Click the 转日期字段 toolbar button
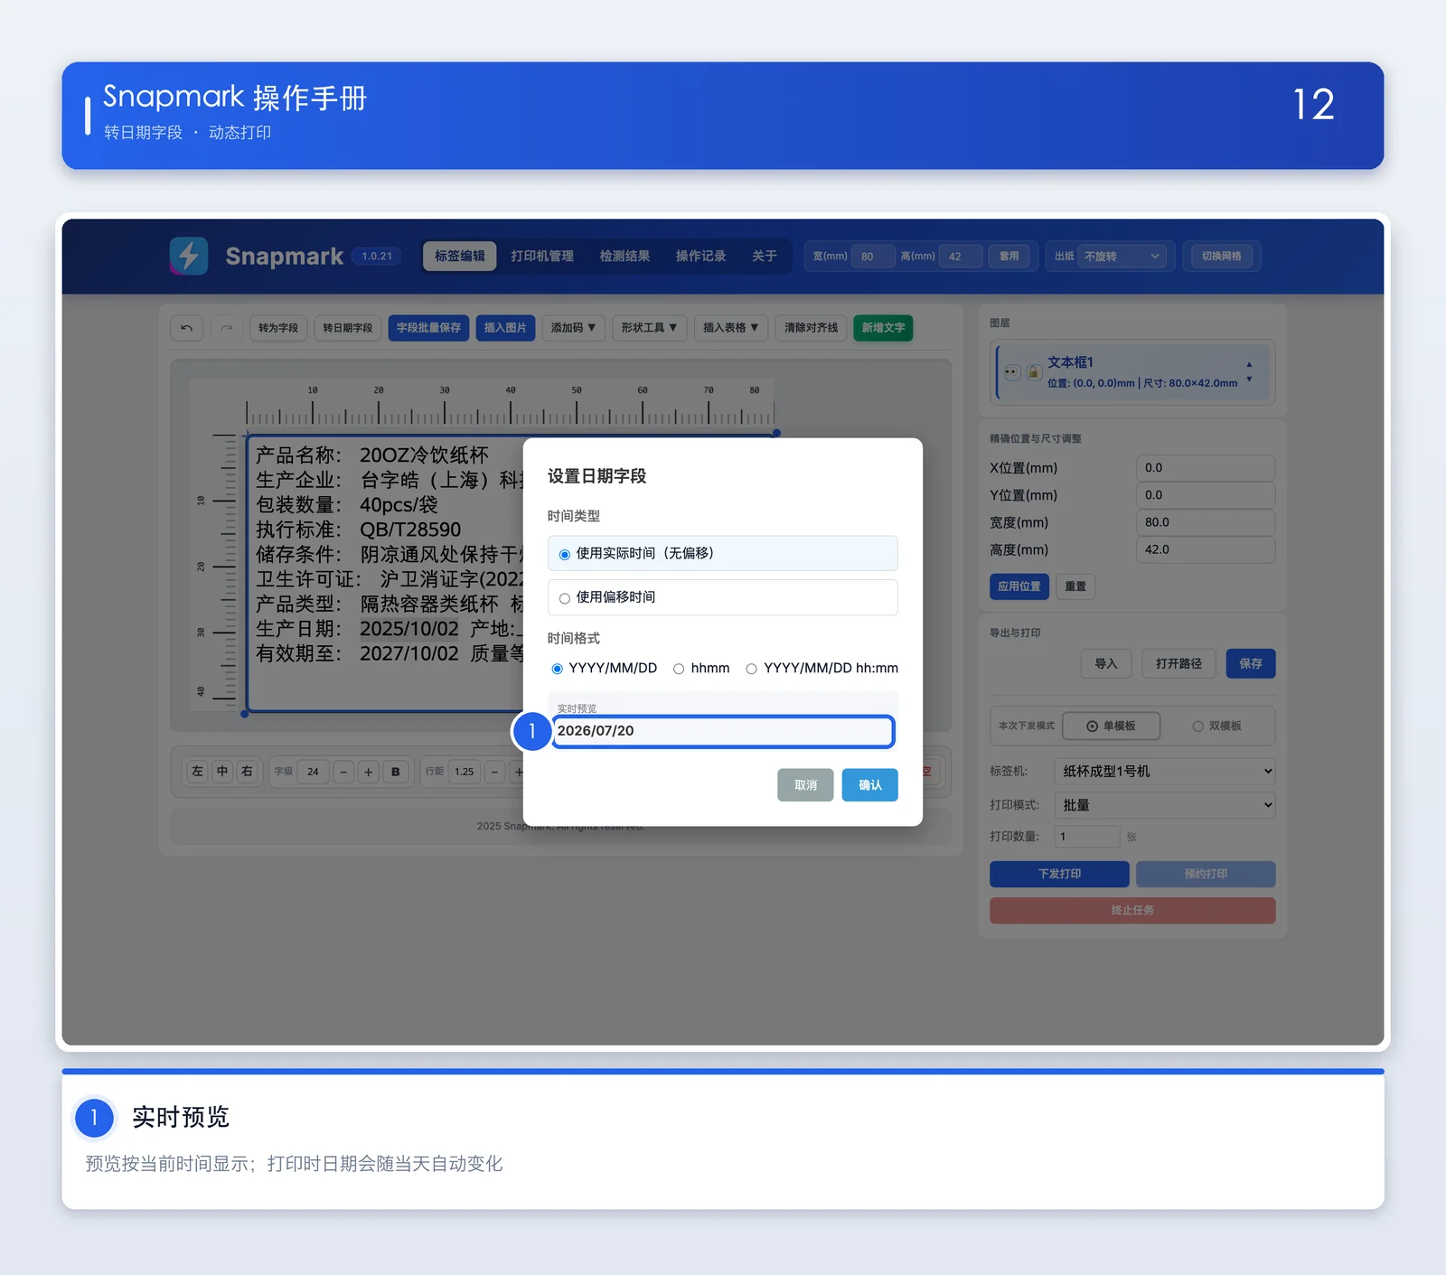 [x=348, y=328]
